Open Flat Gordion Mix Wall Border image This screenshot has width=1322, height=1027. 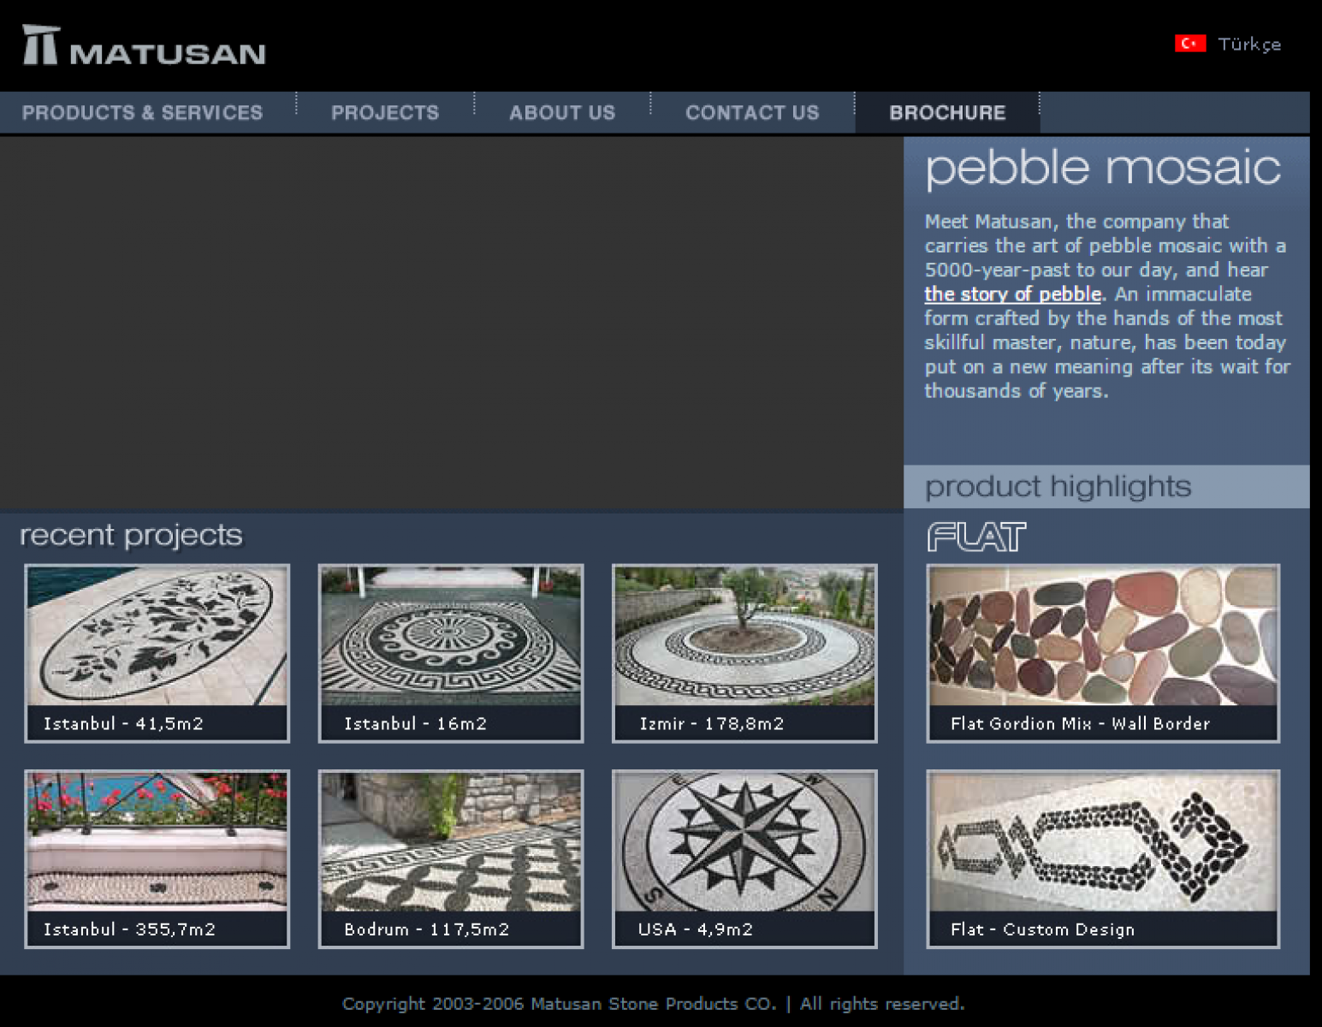tap(1103, 637)
